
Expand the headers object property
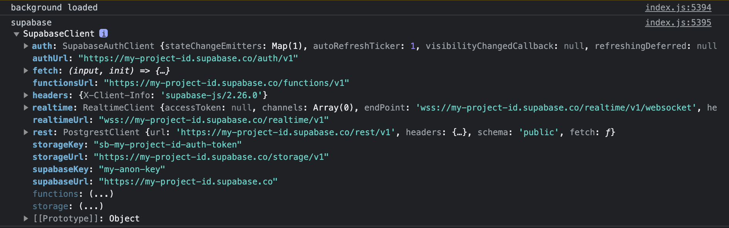[26, 96]
